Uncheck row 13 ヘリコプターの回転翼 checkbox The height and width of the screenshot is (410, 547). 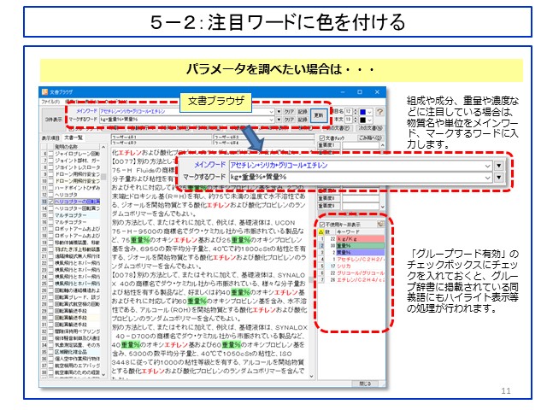point(51,202)
